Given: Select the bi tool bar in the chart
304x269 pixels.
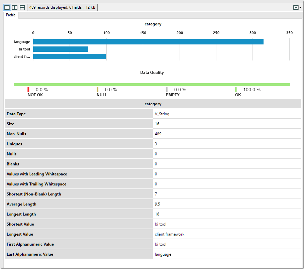Looking at the screenshot, I should point(60,49).
